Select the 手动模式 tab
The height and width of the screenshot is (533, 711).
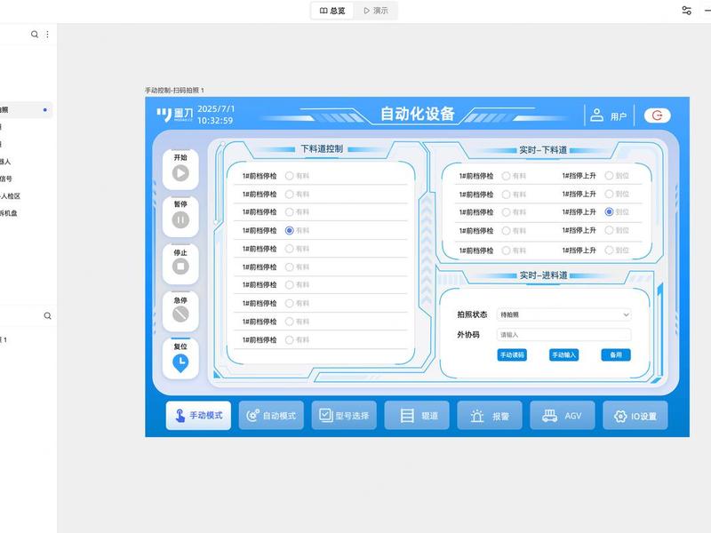198,415
